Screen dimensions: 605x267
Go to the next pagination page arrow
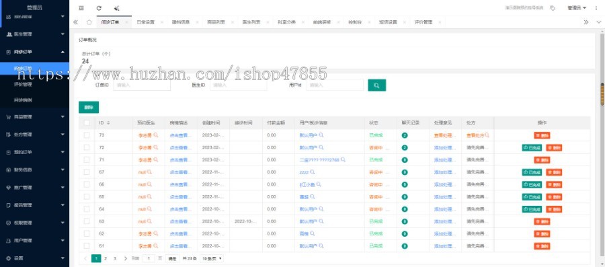pyautogui.click(x=125, y=258)
